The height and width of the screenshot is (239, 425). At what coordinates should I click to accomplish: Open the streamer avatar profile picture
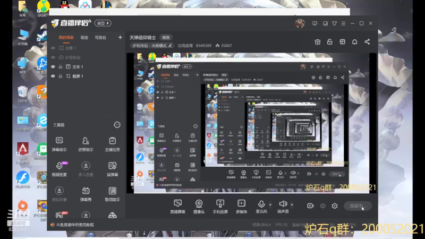(x=300, y=23)
